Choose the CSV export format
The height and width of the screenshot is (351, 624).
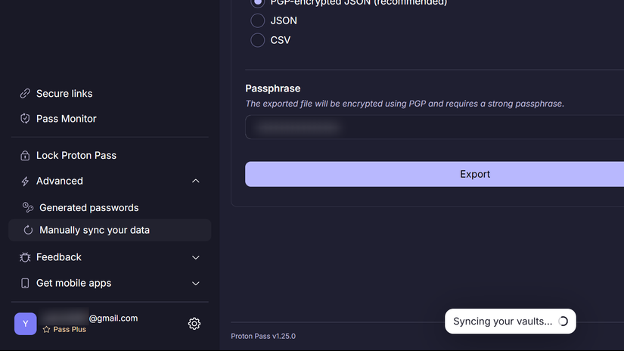[258, 40]
